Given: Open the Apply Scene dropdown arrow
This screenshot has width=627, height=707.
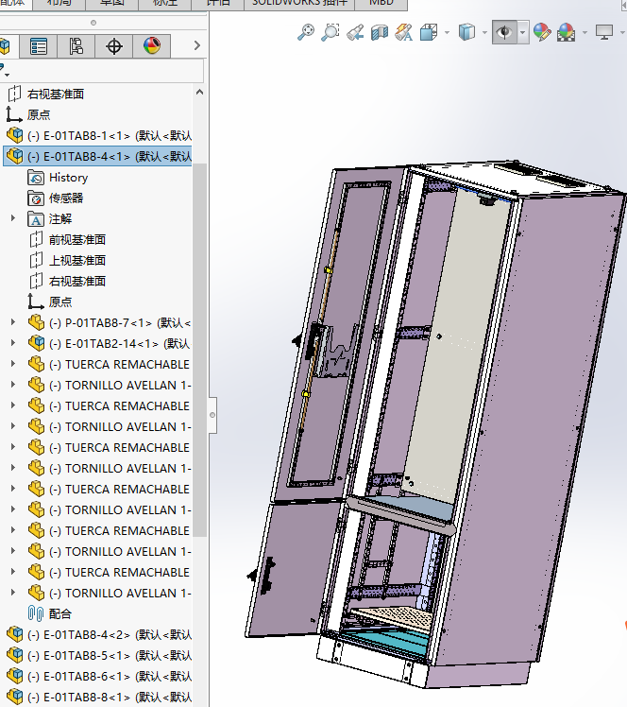Looking at the screenshot, I should click(x=585, y=32).
